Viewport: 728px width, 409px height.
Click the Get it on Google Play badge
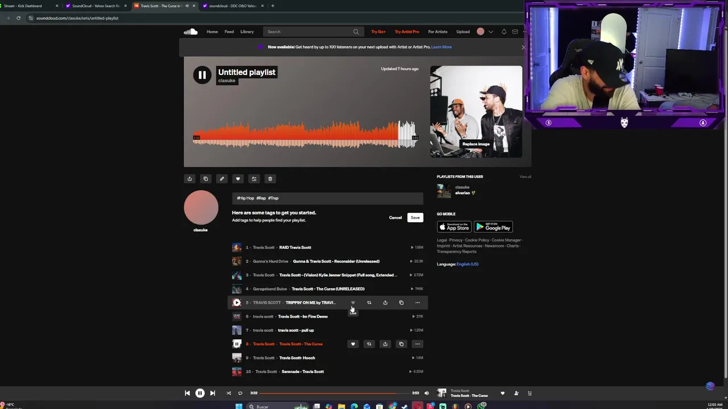[493, 227]
